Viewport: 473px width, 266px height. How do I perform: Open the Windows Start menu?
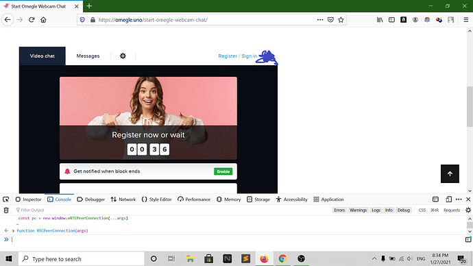pyautogui.click(x=9, y=258)
